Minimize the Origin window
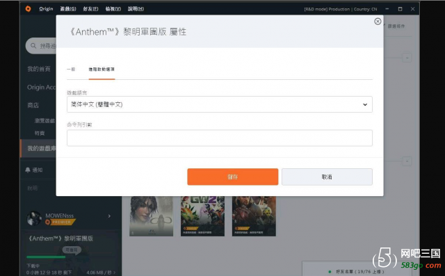Image resolution: width=445 pixels, height=276 pixels. (387, 9)
